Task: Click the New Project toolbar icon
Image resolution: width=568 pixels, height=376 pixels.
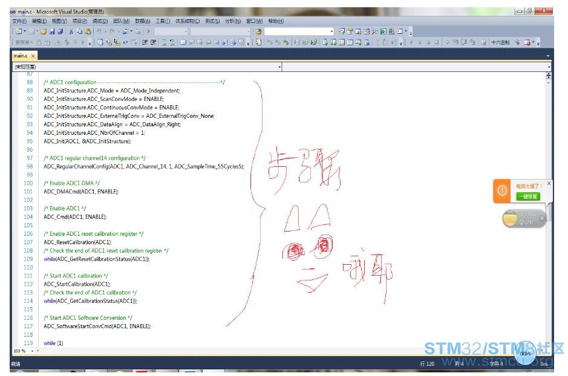Action: pos(19,31)
